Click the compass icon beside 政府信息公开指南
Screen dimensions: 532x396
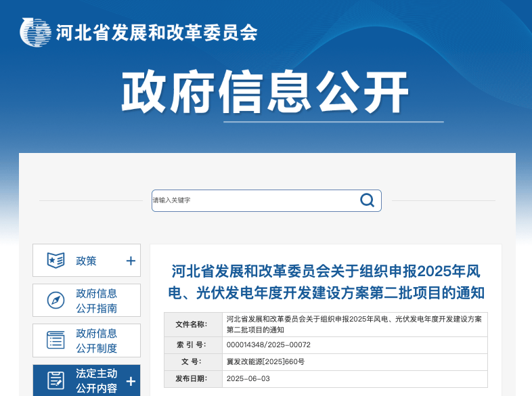click(x=56, y=301)
